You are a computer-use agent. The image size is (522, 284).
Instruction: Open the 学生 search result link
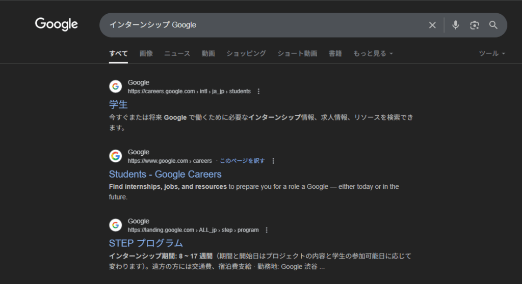(118, 104)
